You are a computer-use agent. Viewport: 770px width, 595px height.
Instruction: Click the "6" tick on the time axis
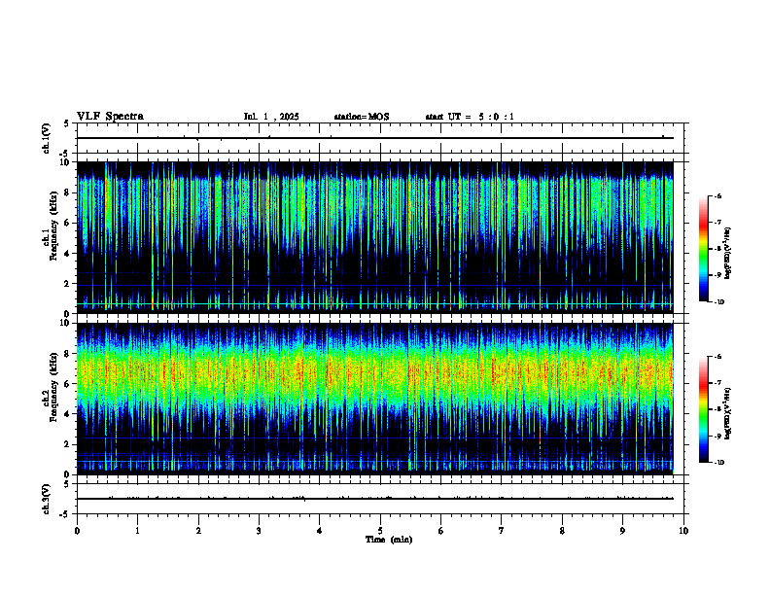(x=441, y=531)
